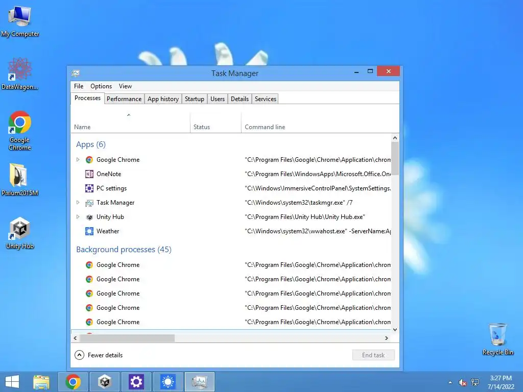Click vertical scrollbar up arrow

click(x=395, y=138)
